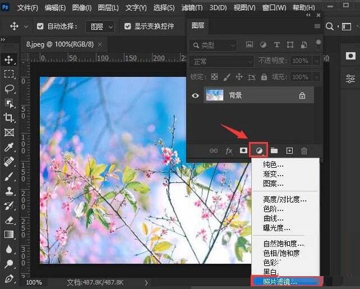Open the 图层 auto-select dropdown
This screenshot has width=360, height=289.
click(100, 26)
